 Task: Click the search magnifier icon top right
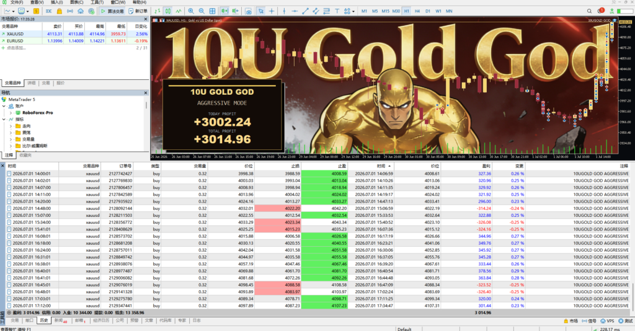pyautogui.click(x=589, y=11)
